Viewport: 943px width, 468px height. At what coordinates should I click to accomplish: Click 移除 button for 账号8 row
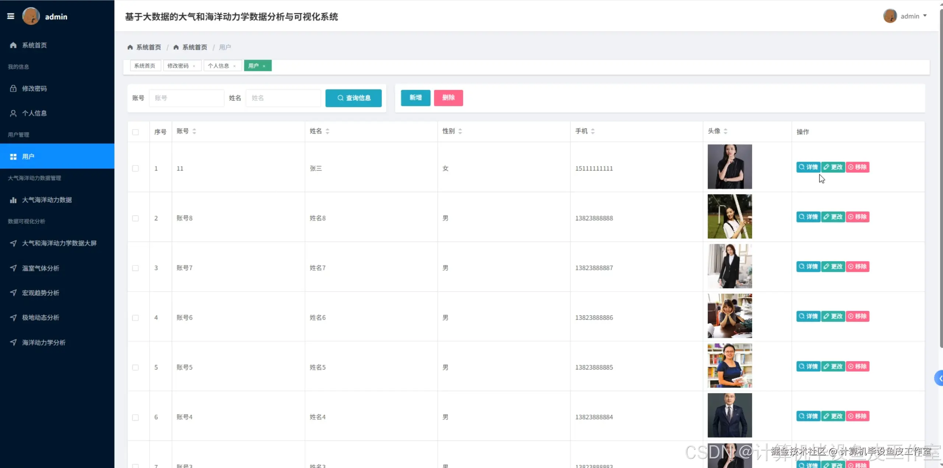(858, 217)
